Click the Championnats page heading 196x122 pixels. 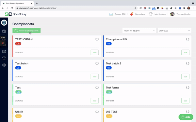23,24
